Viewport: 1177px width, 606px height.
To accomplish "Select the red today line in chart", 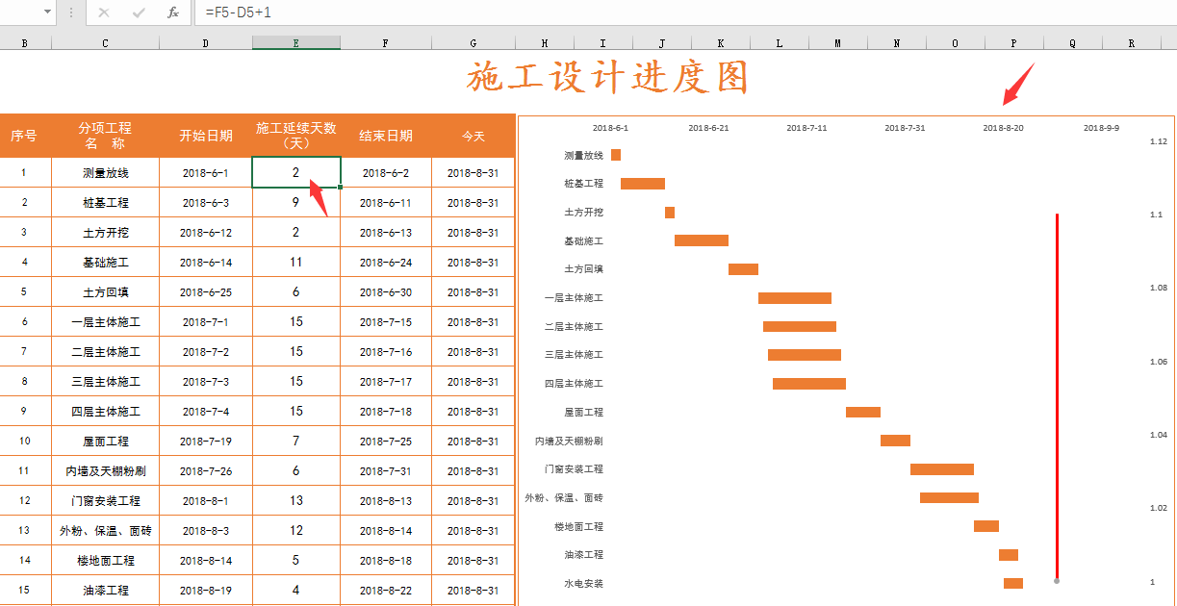I will pos(1057,397).
